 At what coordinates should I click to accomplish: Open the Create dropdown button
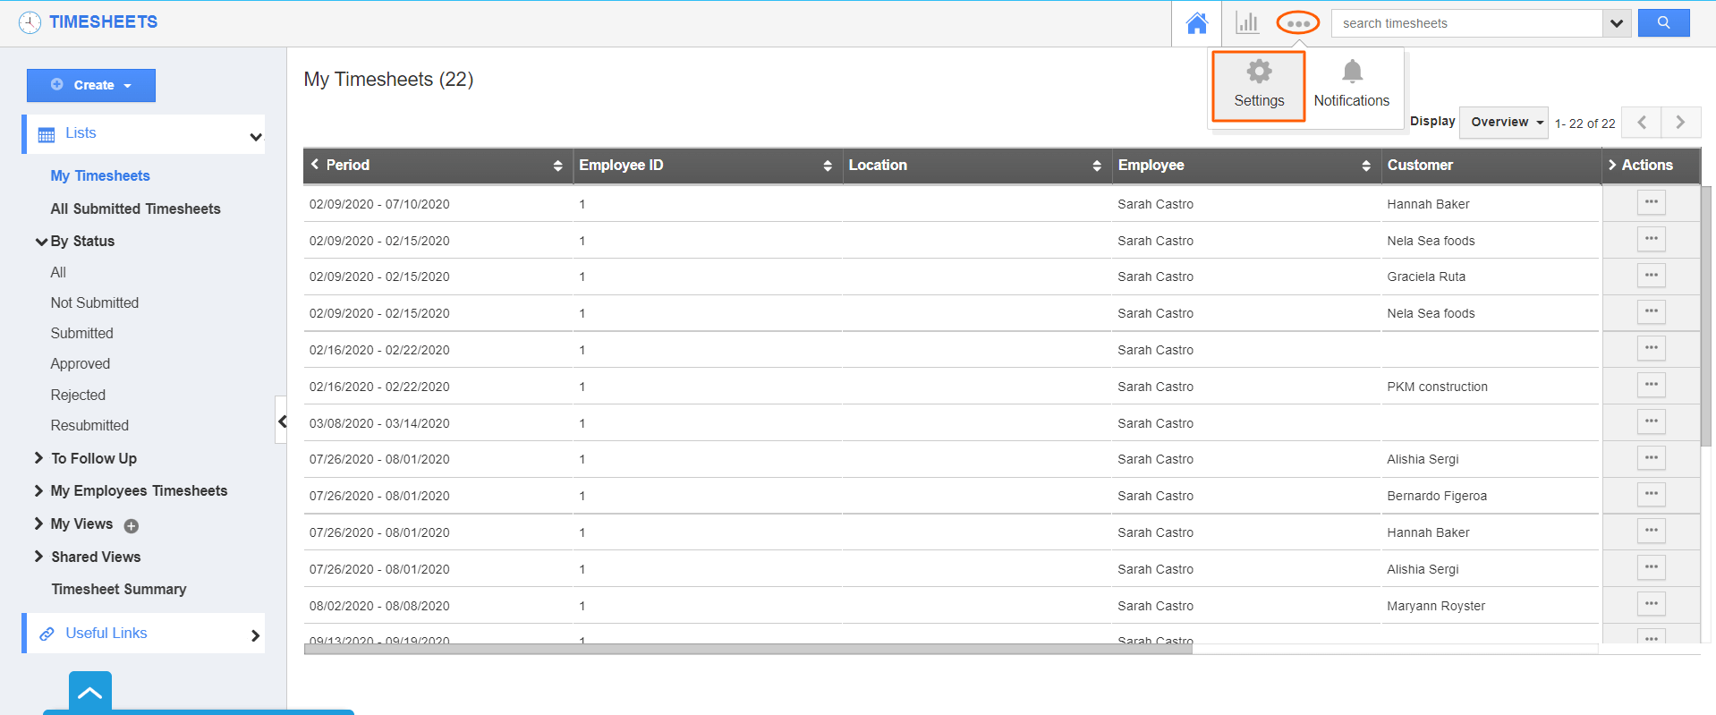point(91,85)
